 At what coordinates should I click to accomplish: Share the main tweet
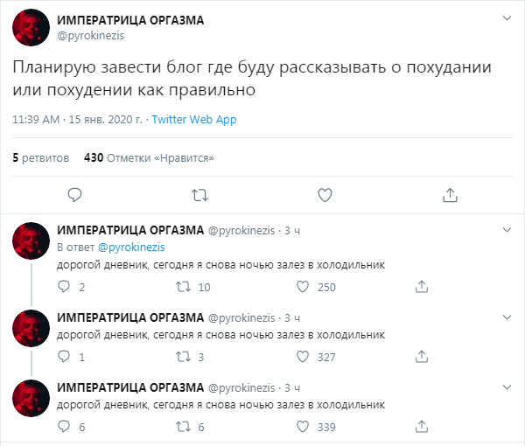coord(449,194)
